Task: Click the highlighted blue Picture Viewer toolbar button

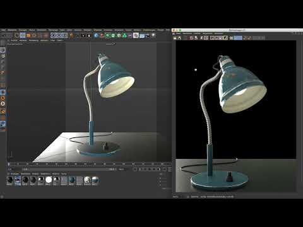Action: click(x=238, y=38)
